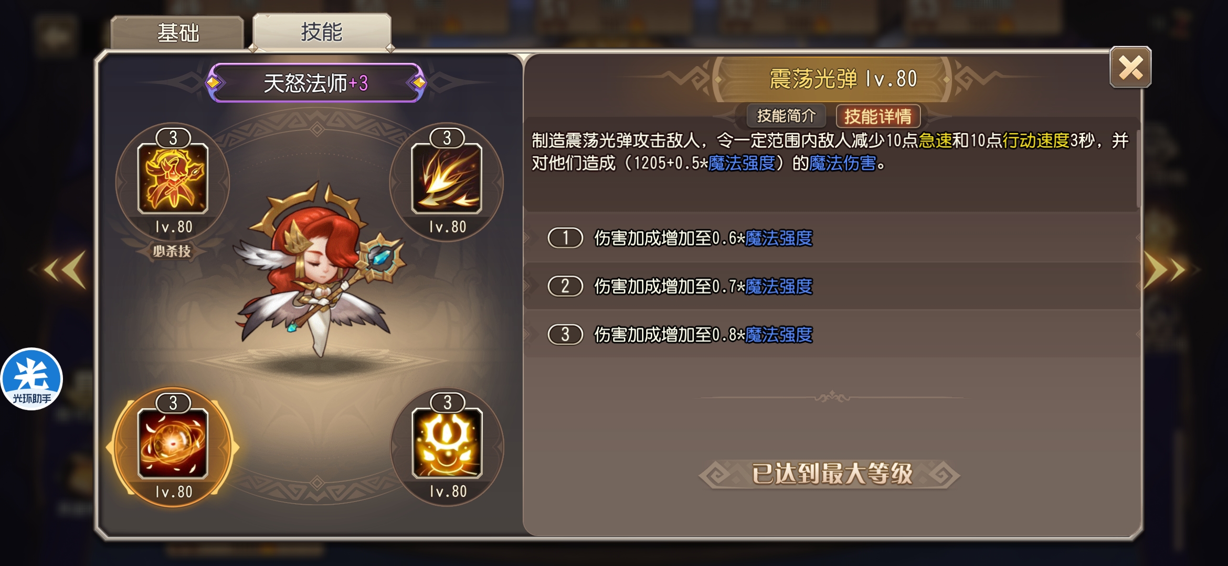Select the ultimate skill icon labeled 必杀技

pyautogui.click(x=173, y=179)
